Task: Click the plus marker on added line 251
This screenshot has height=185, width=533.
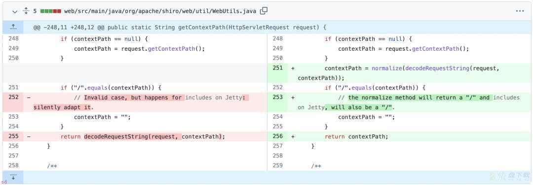Action: 293,68
